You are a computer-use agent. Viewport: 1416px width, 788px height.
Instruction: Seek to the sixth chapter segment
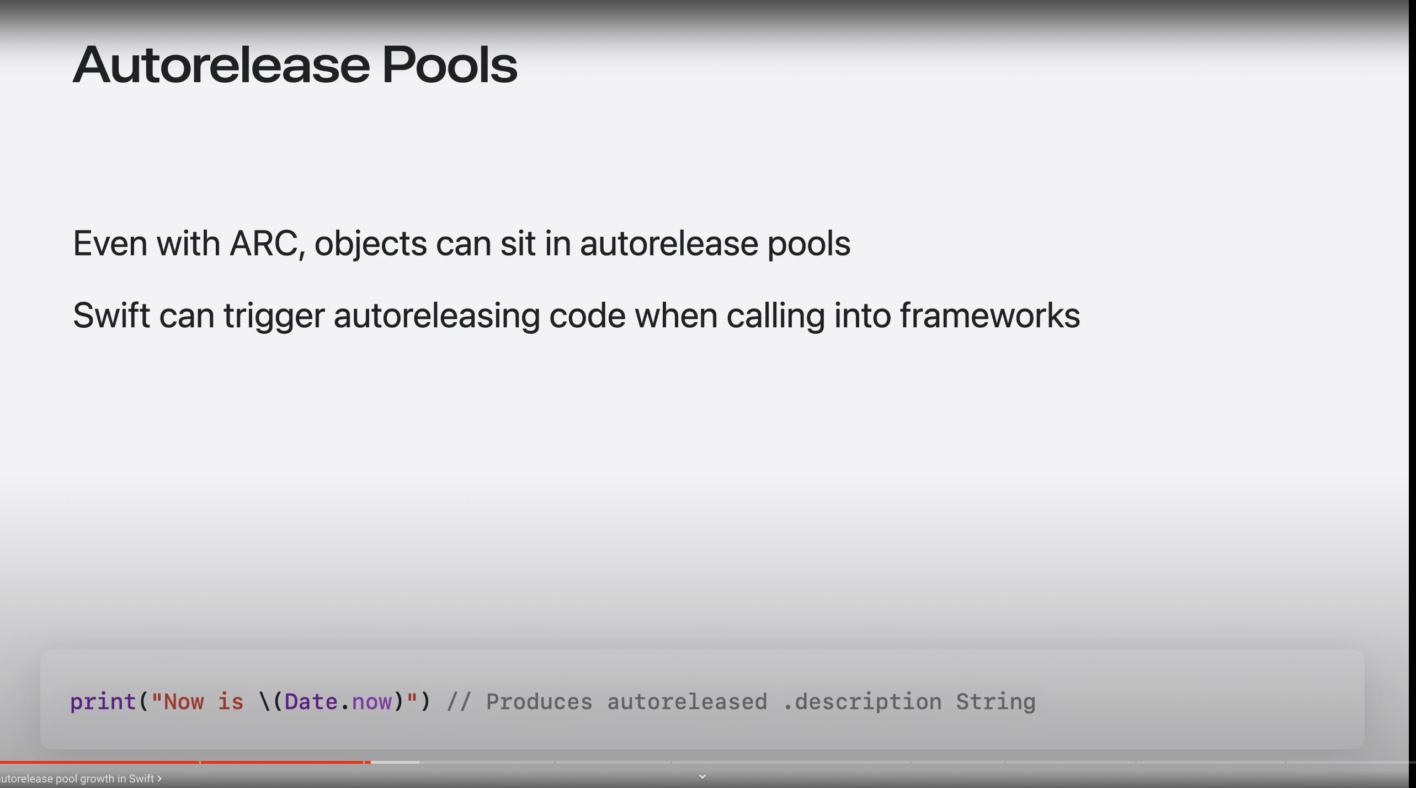point(957,762)
